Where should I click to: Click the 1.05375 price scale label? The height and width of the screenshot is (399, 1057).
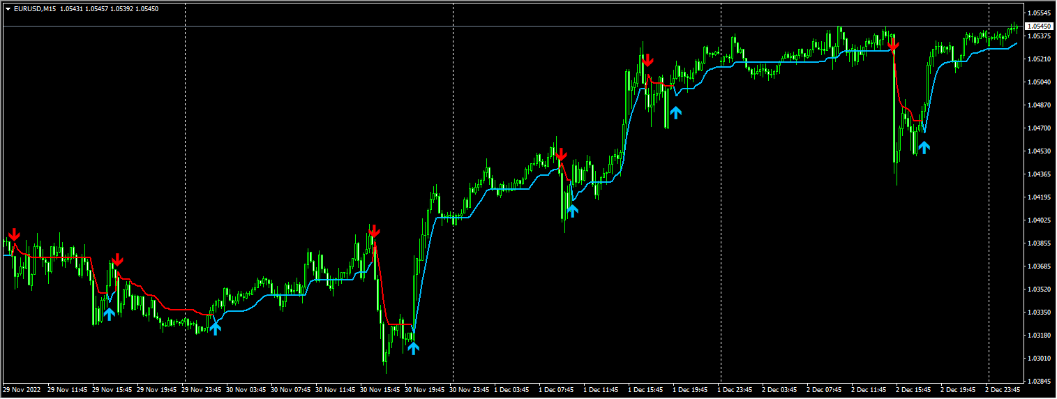click(1040, 36)
